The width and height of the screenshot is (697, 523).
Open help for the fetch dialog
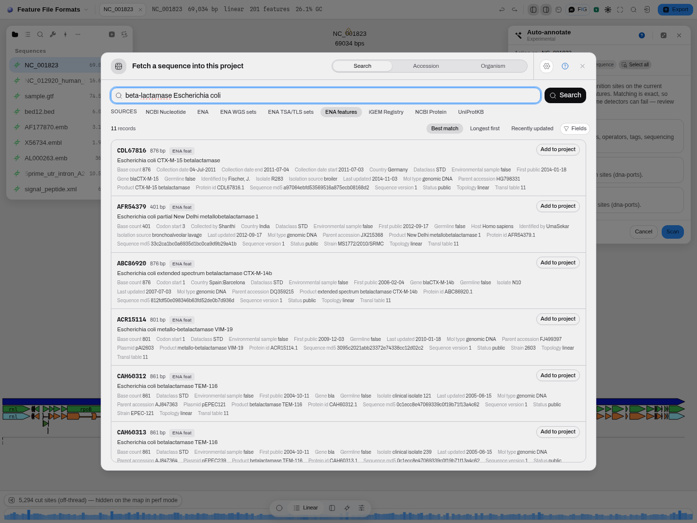[565, 66]
